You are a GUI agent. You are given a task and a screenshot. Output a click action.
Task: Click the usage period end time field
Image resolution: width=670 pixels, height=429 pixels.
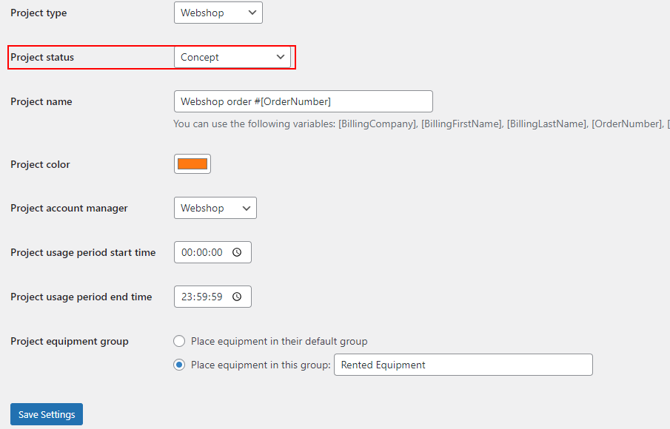202,297
